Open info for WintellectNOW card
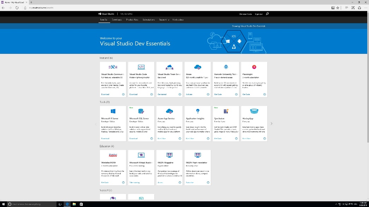This screenshot has height=207, width=369. point(123,182)
